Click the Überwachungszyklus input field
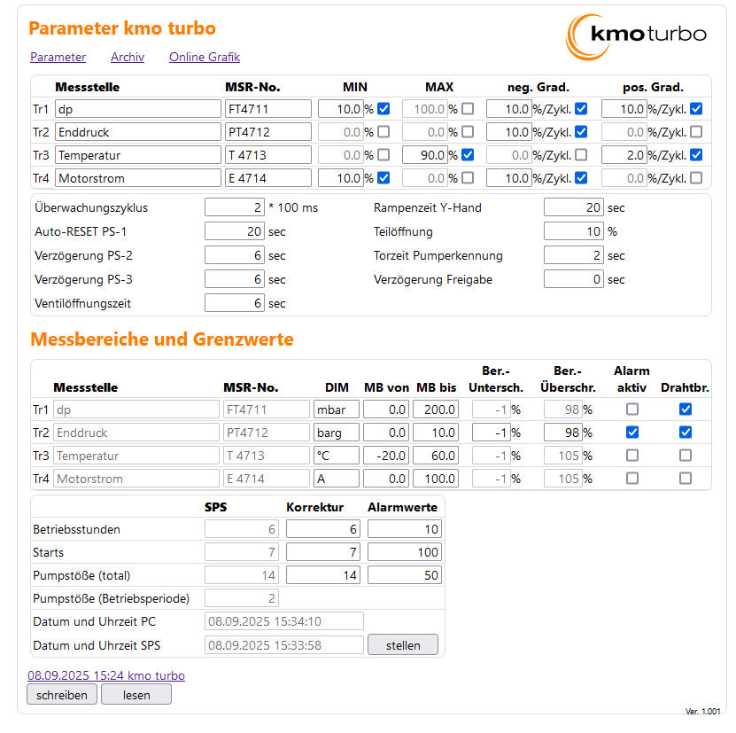 coord(235,207)
